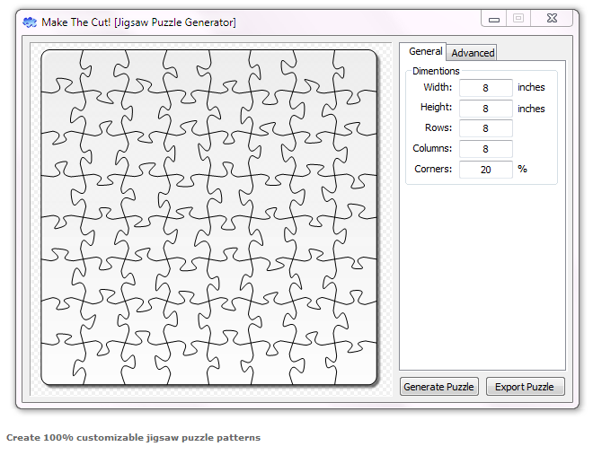Close the Jigsaw Puzzle Generator window

coord(551,18)
